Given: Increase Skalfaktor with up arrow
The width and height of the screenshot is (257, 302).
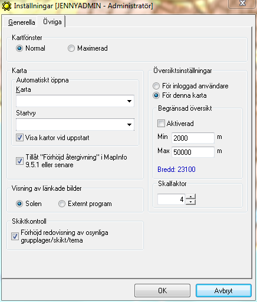Looking at the screenshot, I should pyautogui.click(x=190, y=197).
